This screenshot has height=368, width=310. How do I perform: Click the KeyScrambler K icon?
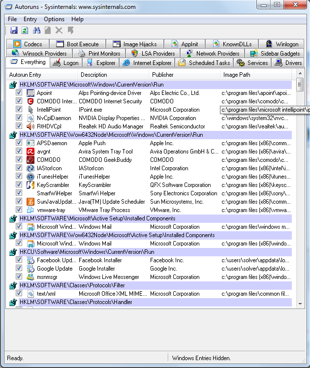[x=31, y=185]
